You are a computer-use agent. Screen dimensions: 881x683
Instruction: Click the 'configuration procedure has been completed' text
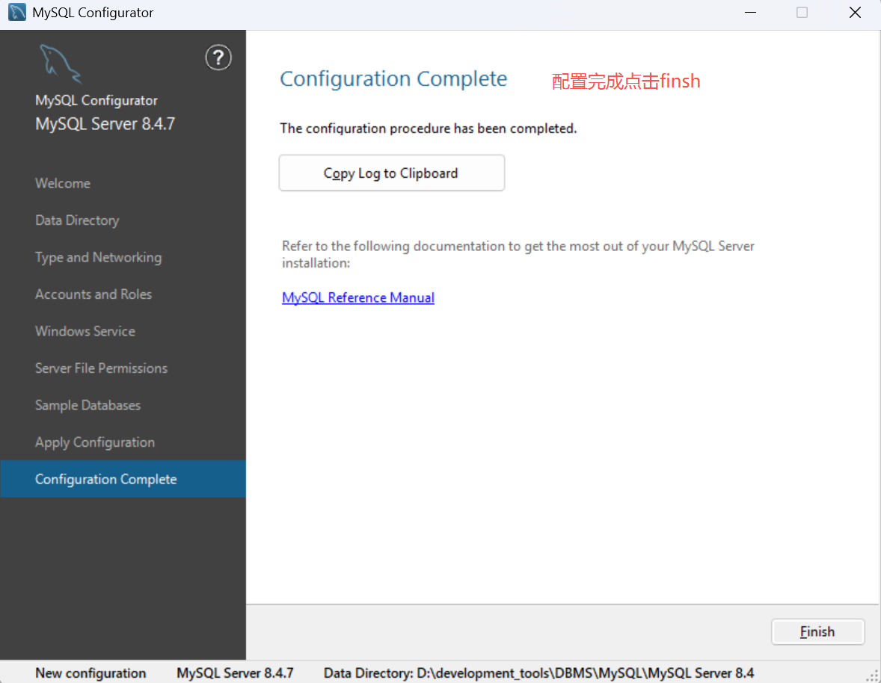428,129
